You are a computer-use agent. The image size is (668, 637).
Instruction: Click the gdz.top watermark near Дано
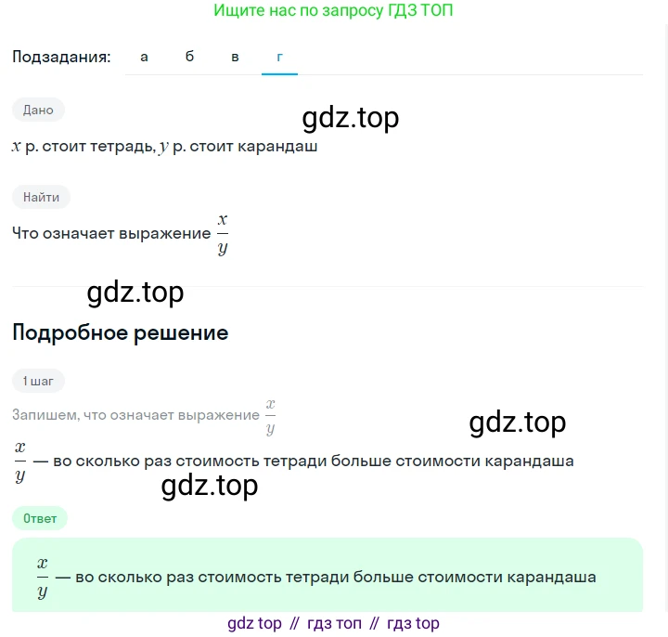350,118
